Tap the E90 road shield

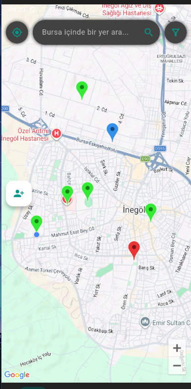tap(145, 159)
